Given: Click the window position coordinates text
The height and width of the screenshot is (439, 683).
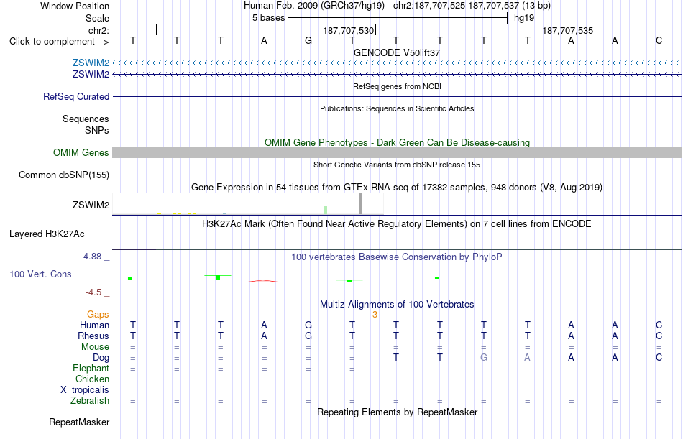Looking at the screenshot, I should tap(472, 6).
